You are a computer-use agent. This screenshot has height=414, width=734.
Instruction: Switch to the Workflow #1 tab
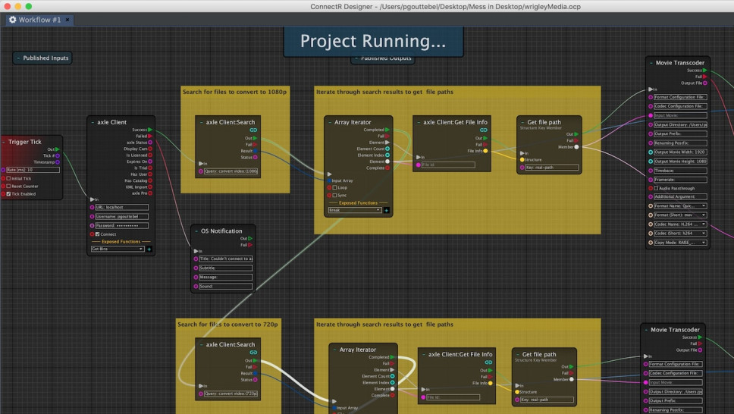tap(39, 20)
